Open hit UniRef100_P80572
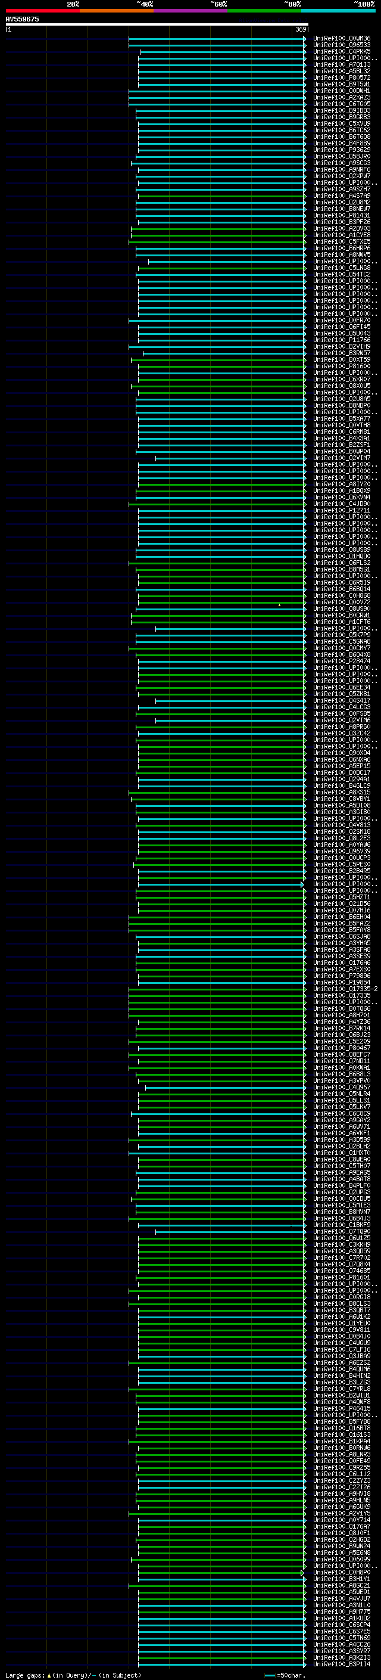381x1680 pixels. tap(342, 77)
